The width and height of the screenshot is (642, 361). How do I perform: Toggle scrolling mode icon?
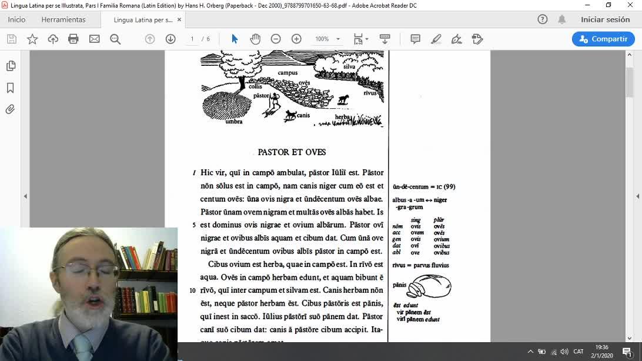pyautogui.click(x=384, y=39)
